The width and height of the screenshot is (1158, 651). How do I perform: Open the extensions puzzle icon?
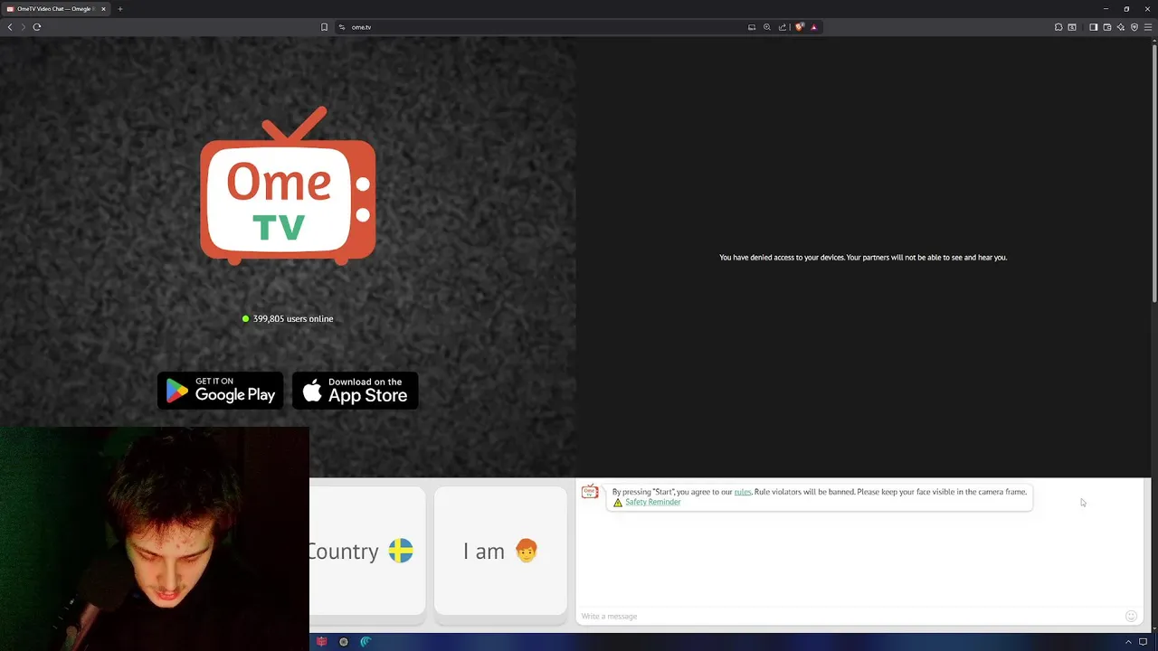coord(1058,27)
